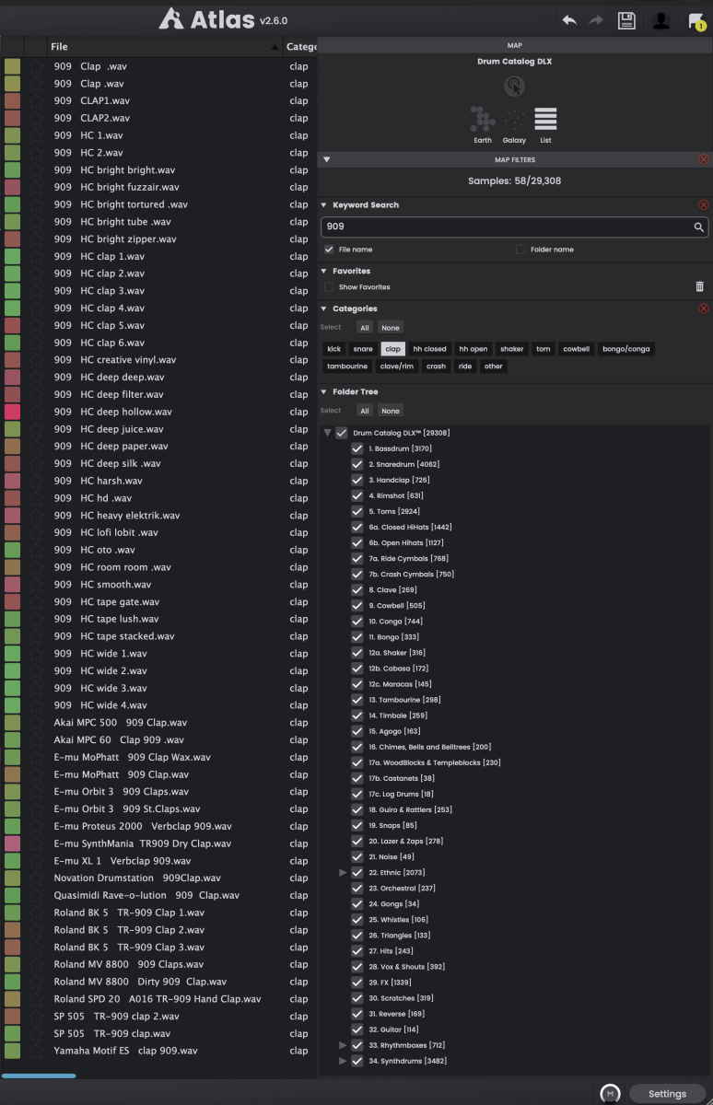Screen dimensions: 713x1105
Task: Clear Keyword Search using its red X
Action: pyautogui.click(x=704, y=204)
